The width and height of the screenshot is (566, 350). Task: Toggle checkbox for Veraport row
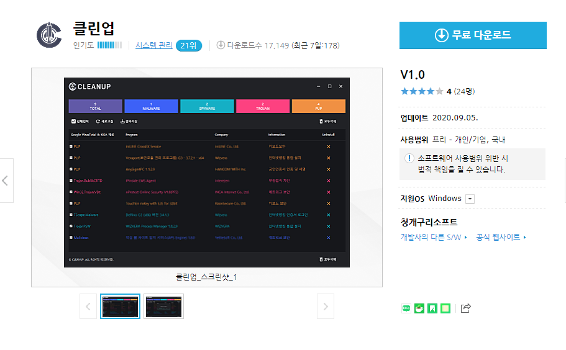pos(71,158)
